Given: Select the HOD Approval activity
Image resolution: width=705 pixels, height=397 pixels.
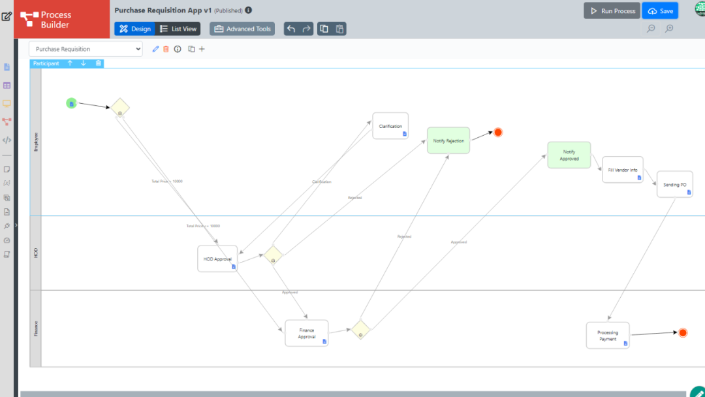Looking at the screenshot, I should click(217, 259).
